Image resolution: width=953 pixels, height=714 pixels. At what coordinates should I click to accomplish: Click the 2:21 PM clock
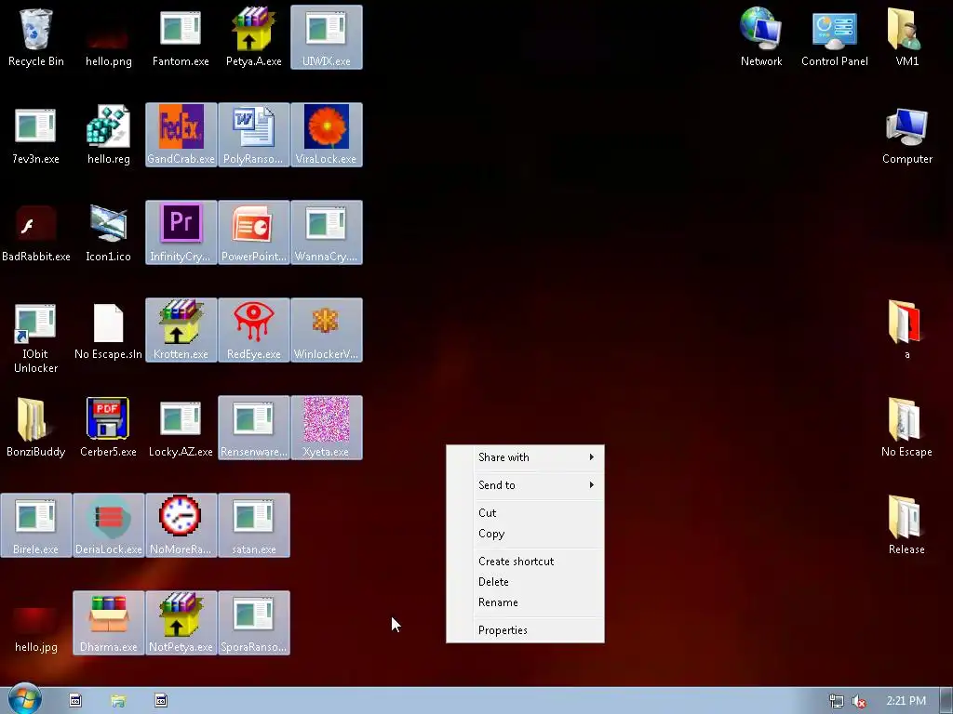906,701
